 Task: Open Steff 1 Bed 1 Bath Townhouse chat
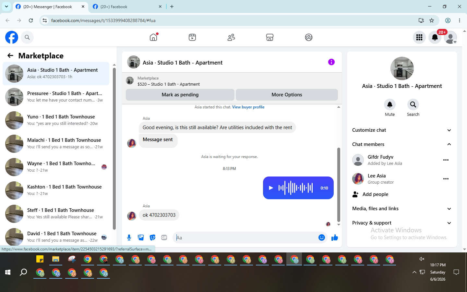(x=56, y=214)
